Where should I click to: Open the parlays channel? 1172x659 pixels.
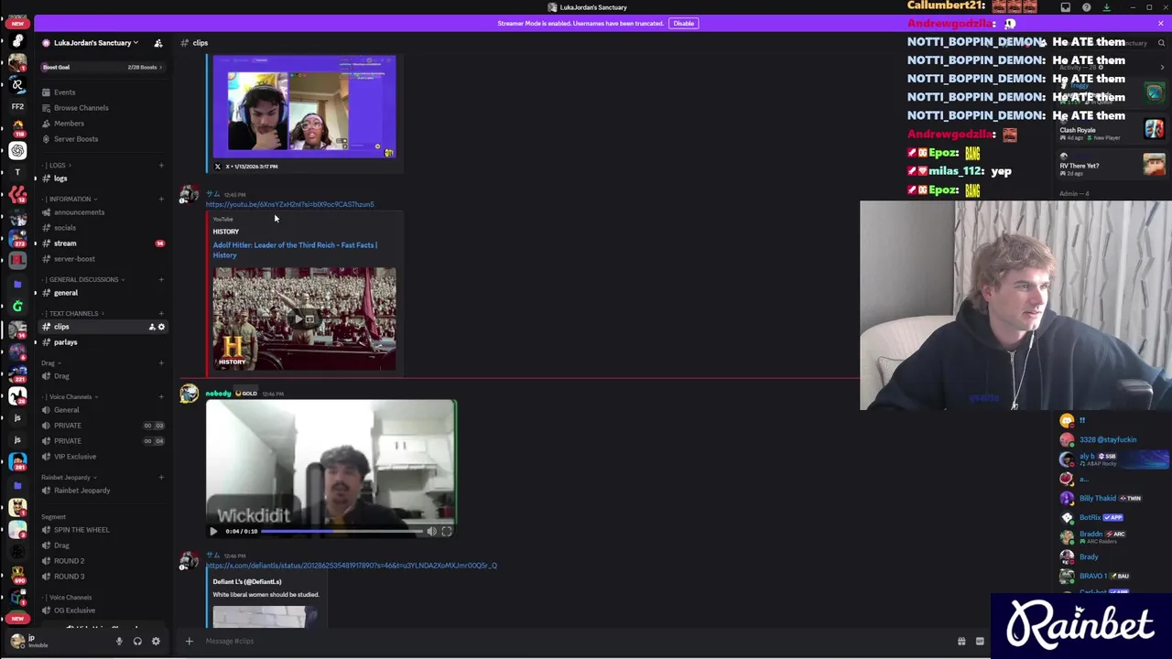pos(65,342)
